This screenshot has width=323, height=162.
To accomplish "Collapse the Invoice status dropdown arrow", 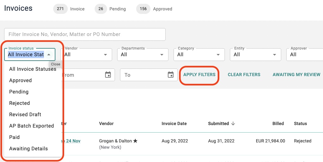I will pyautogui.click(x=49, y=55).
